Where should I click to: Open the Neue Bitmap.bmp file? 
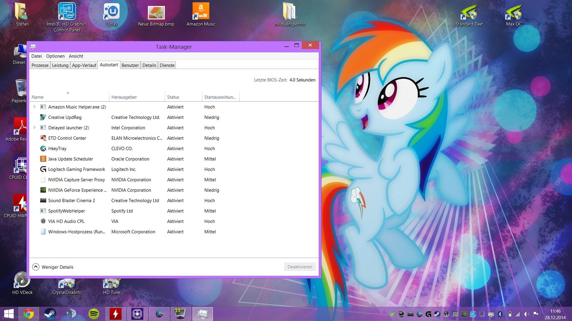point(156,15)
